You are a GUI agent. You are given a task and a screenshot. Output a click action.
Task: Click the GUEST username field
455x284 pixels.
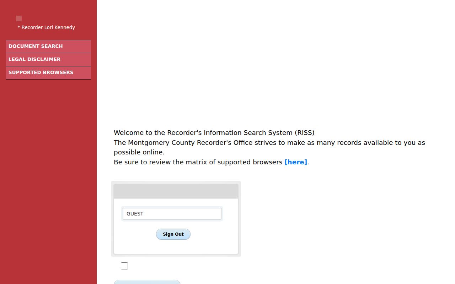click(x=172, y=214)
